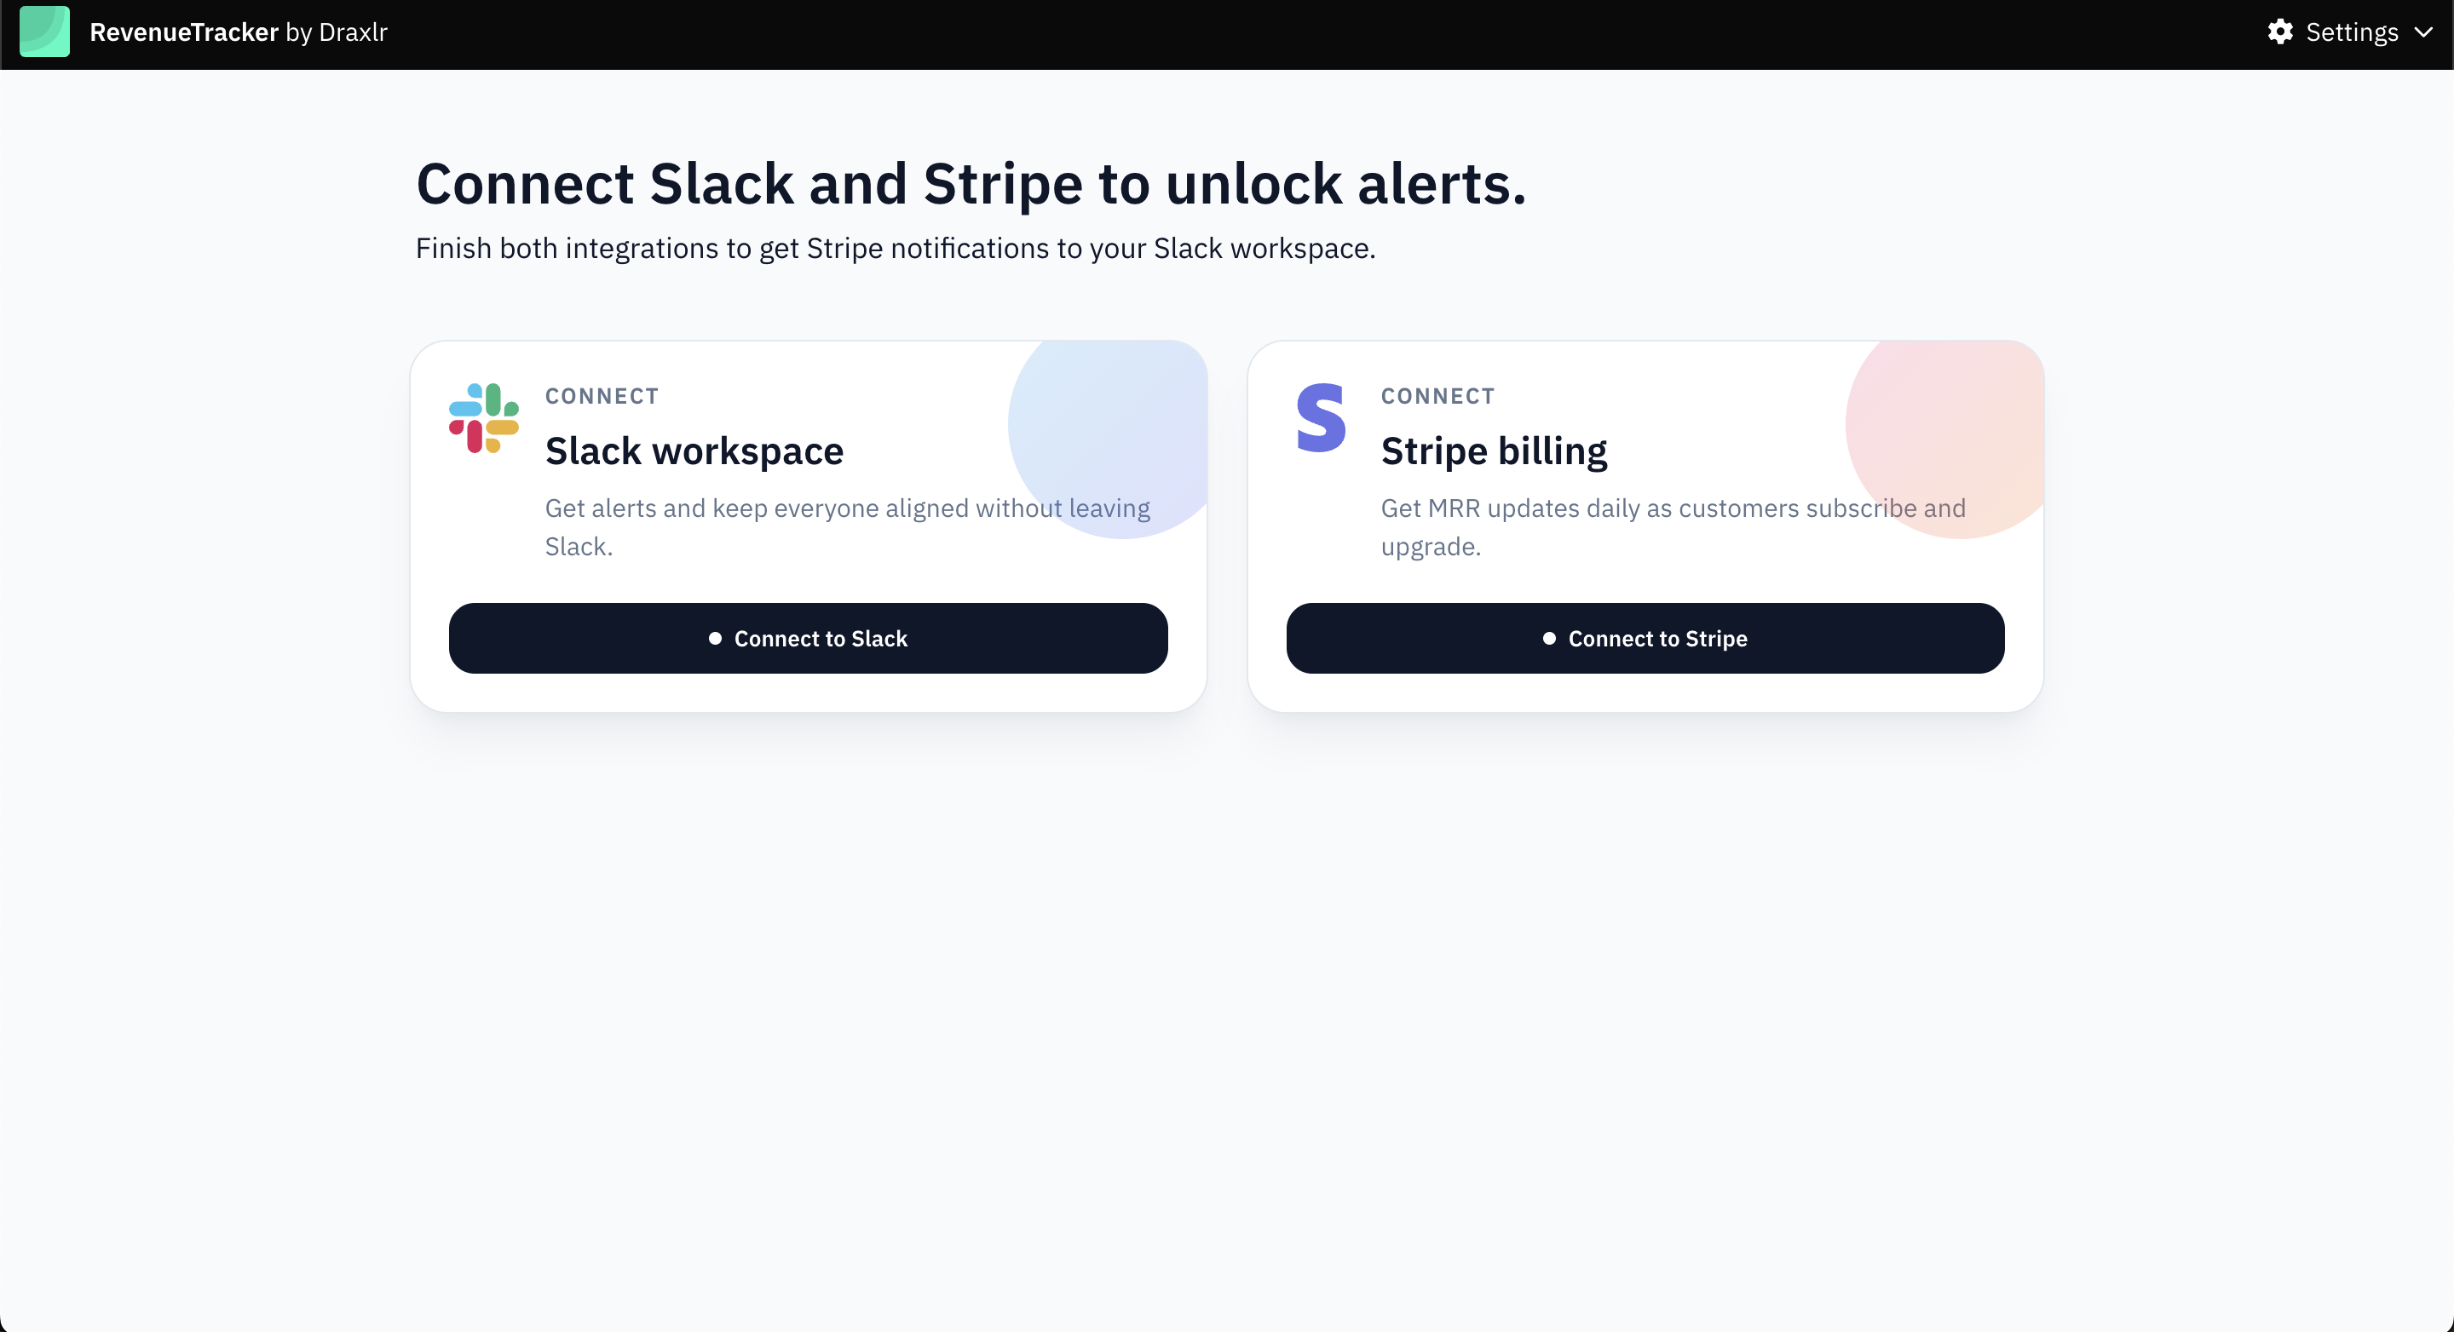
Task: Select the multicolor Slack logo icon
Action: (x=483, y=419)
